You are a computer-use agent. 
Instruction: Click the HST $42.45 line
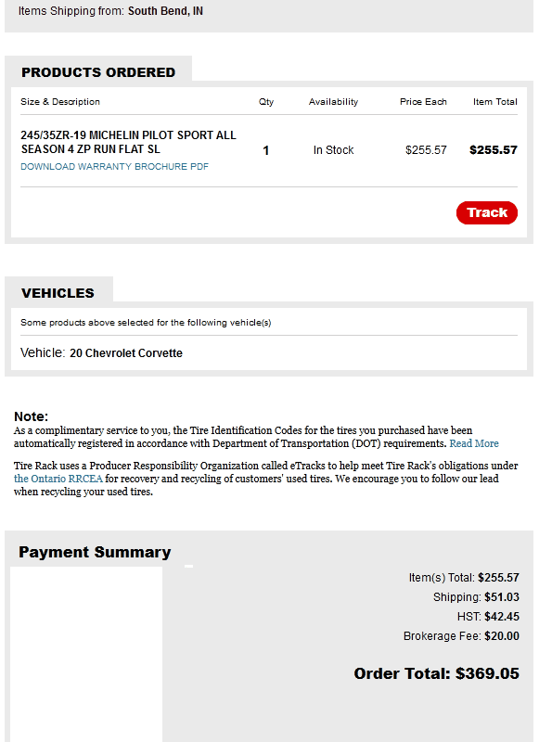click(x=488, y=617)
